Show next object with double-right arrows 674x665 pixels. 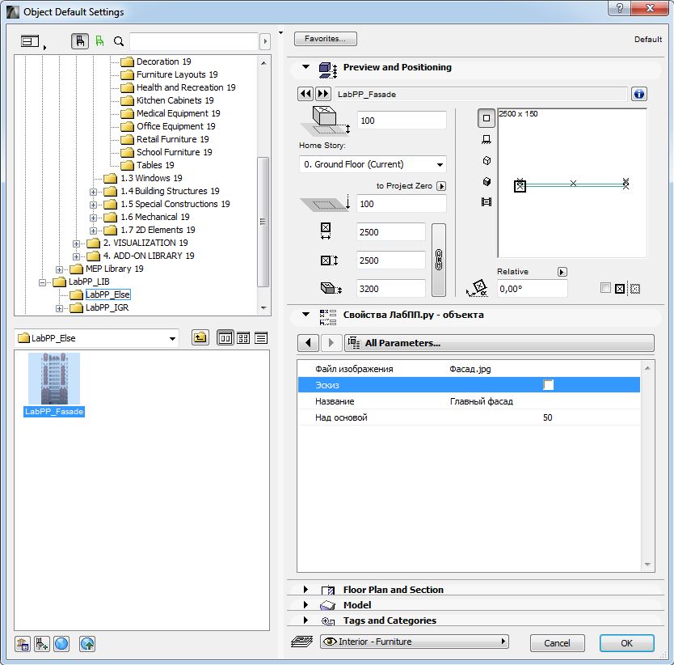[323, 94]
